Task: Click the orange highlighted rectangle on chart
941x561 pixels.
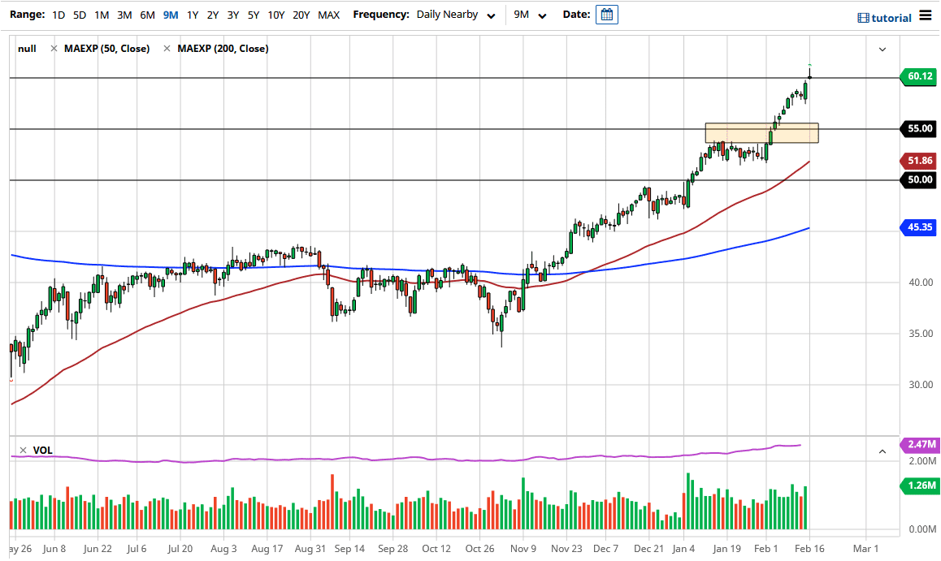Action: tap(761, 133)
